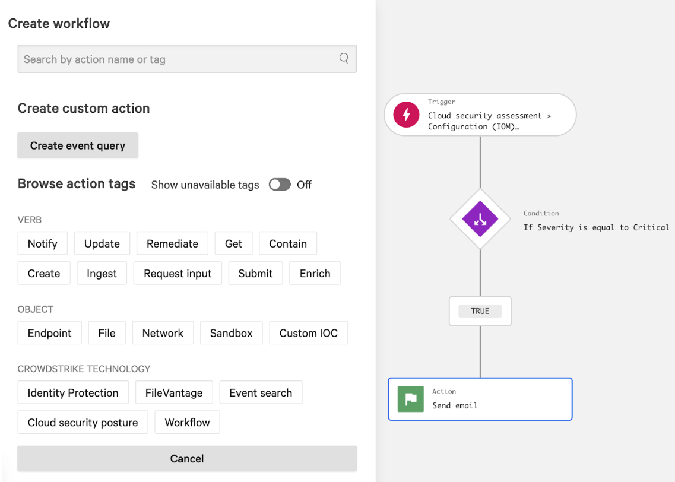Select the Contain verb tag
The width and height of the screenshot is (675, 482).
pos(288,243)
